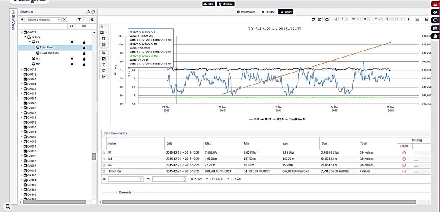The height and width of the screenshot is (212, 440).
Task: Select the Chart tab
Action: pos(286,12)
